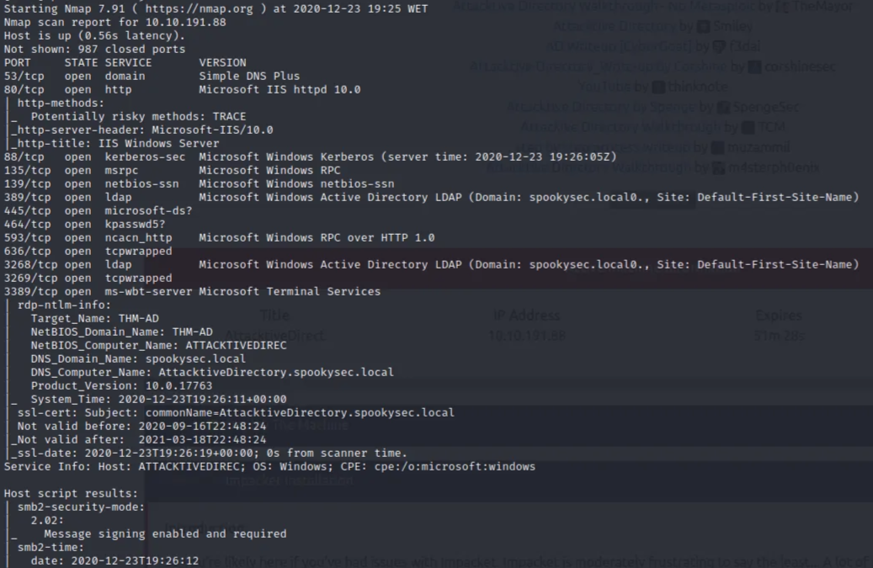
Task: Click '_http-title: IIS Windows Server' line
Action: tap(114, 144)
